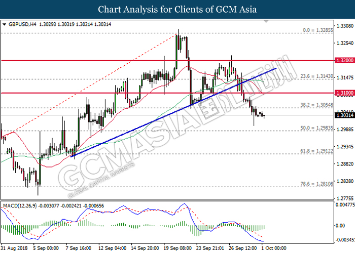The width and height of the screenshot is (355, 253).
Task: Click the 1.33080 price axis value
Action: [345, 26]
